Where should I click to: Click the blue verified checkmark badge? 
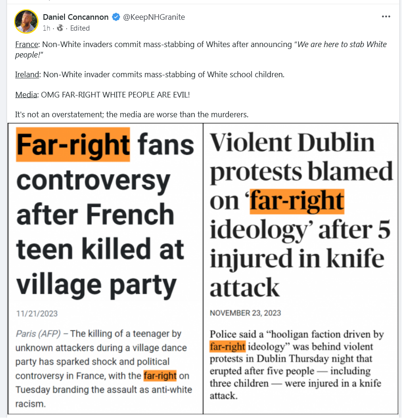point(116,17)
